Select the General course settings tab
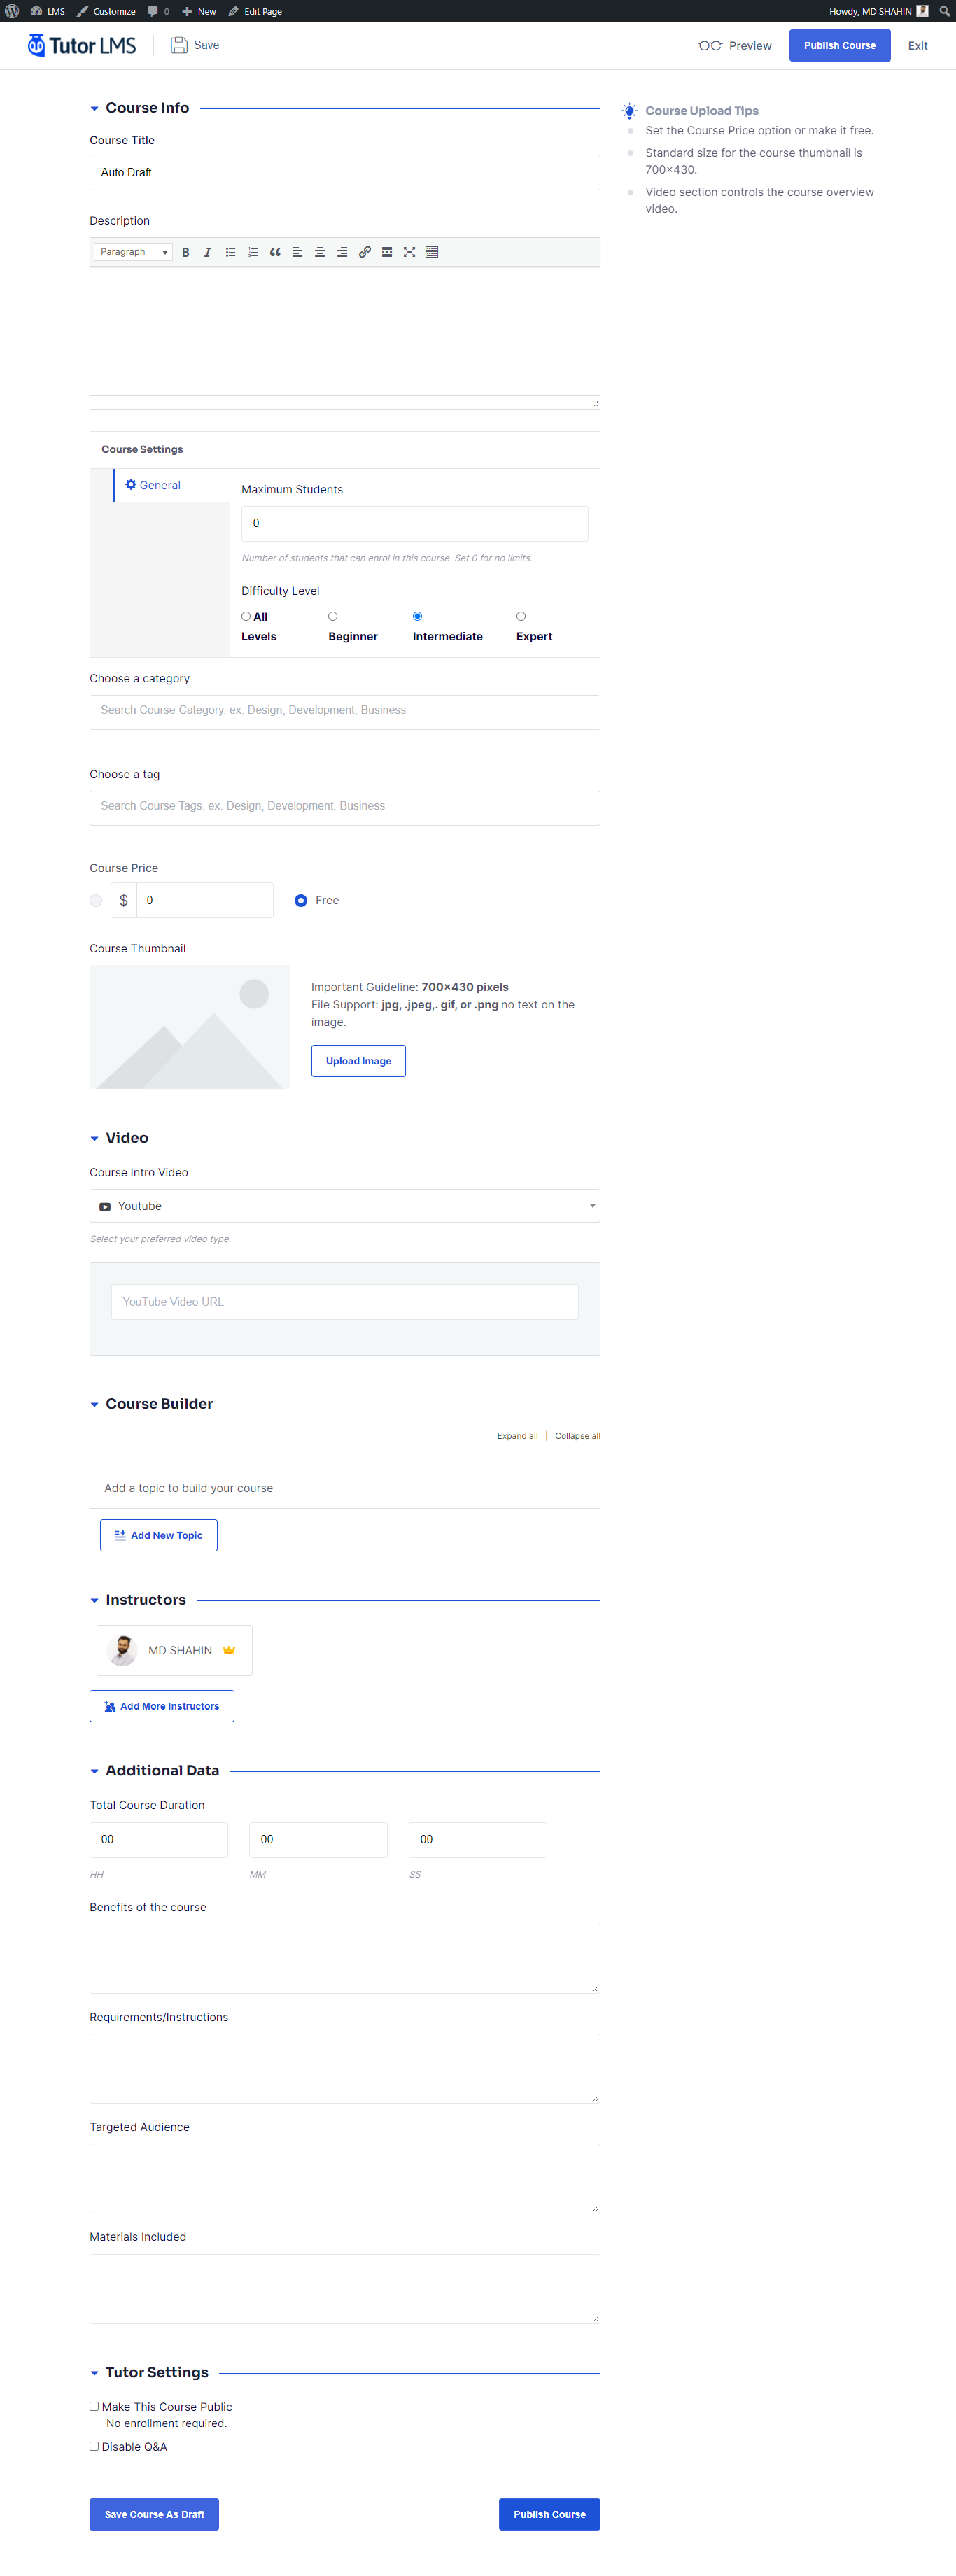956x2576 pixels. (x=171, y=485)
